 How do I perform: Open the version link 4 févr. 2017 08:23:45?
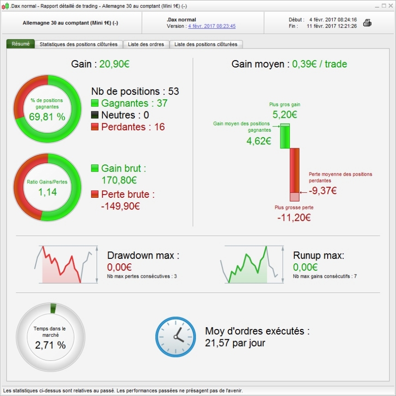tap(212, 26)
